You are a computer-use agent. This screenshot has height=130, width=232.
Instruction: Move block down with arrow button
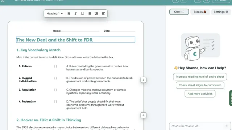click(x=143, y=80)
